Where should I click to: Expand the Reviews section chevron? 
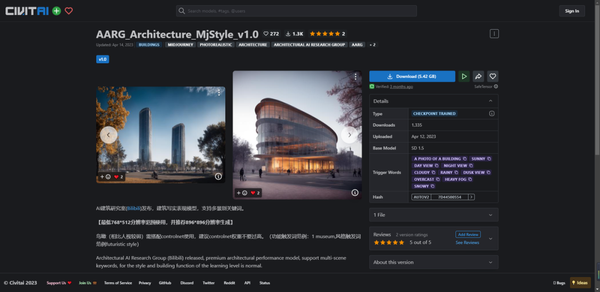(x=491, y=239)
